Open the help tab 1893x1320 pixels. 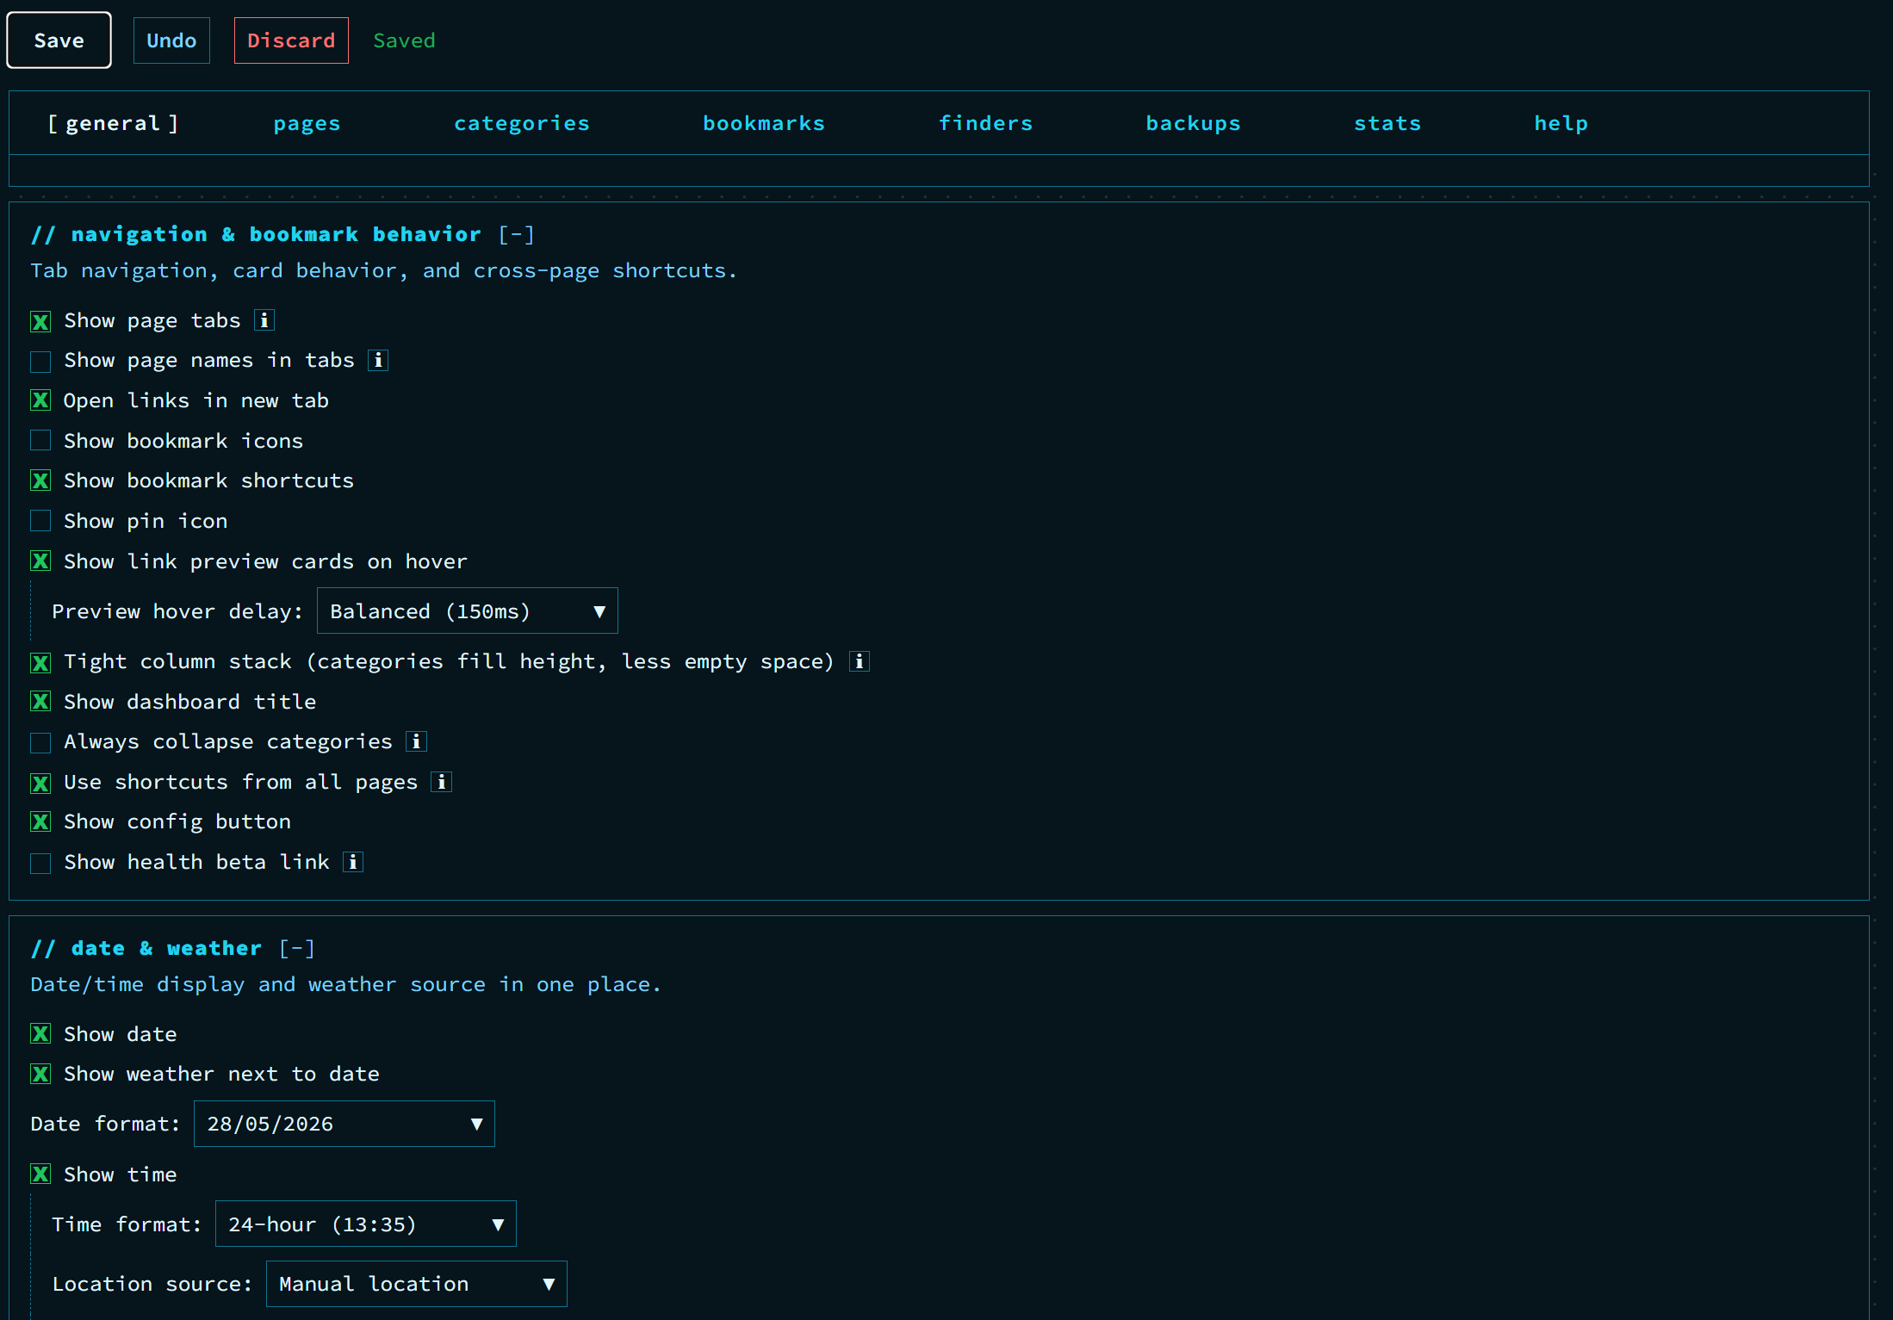coord(1561,123)
